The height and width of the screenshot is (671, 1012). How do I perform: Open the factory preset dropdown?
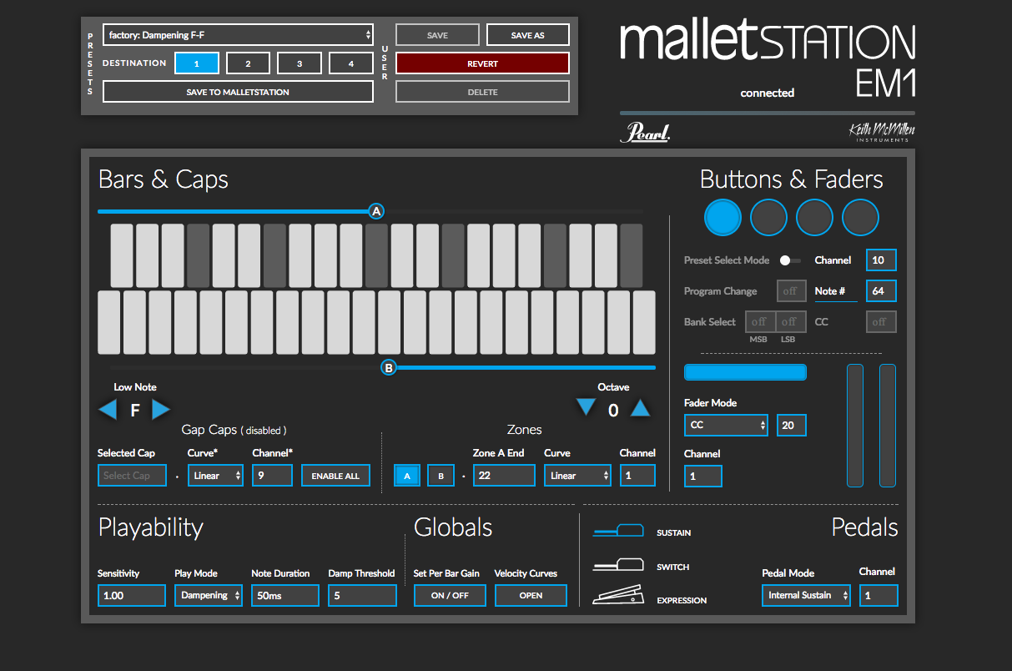click(x=238, y=35)
